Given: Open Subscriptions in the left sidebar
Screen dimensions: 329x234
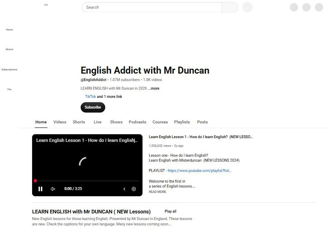Looking at the screenshot, I should (9, 70).
